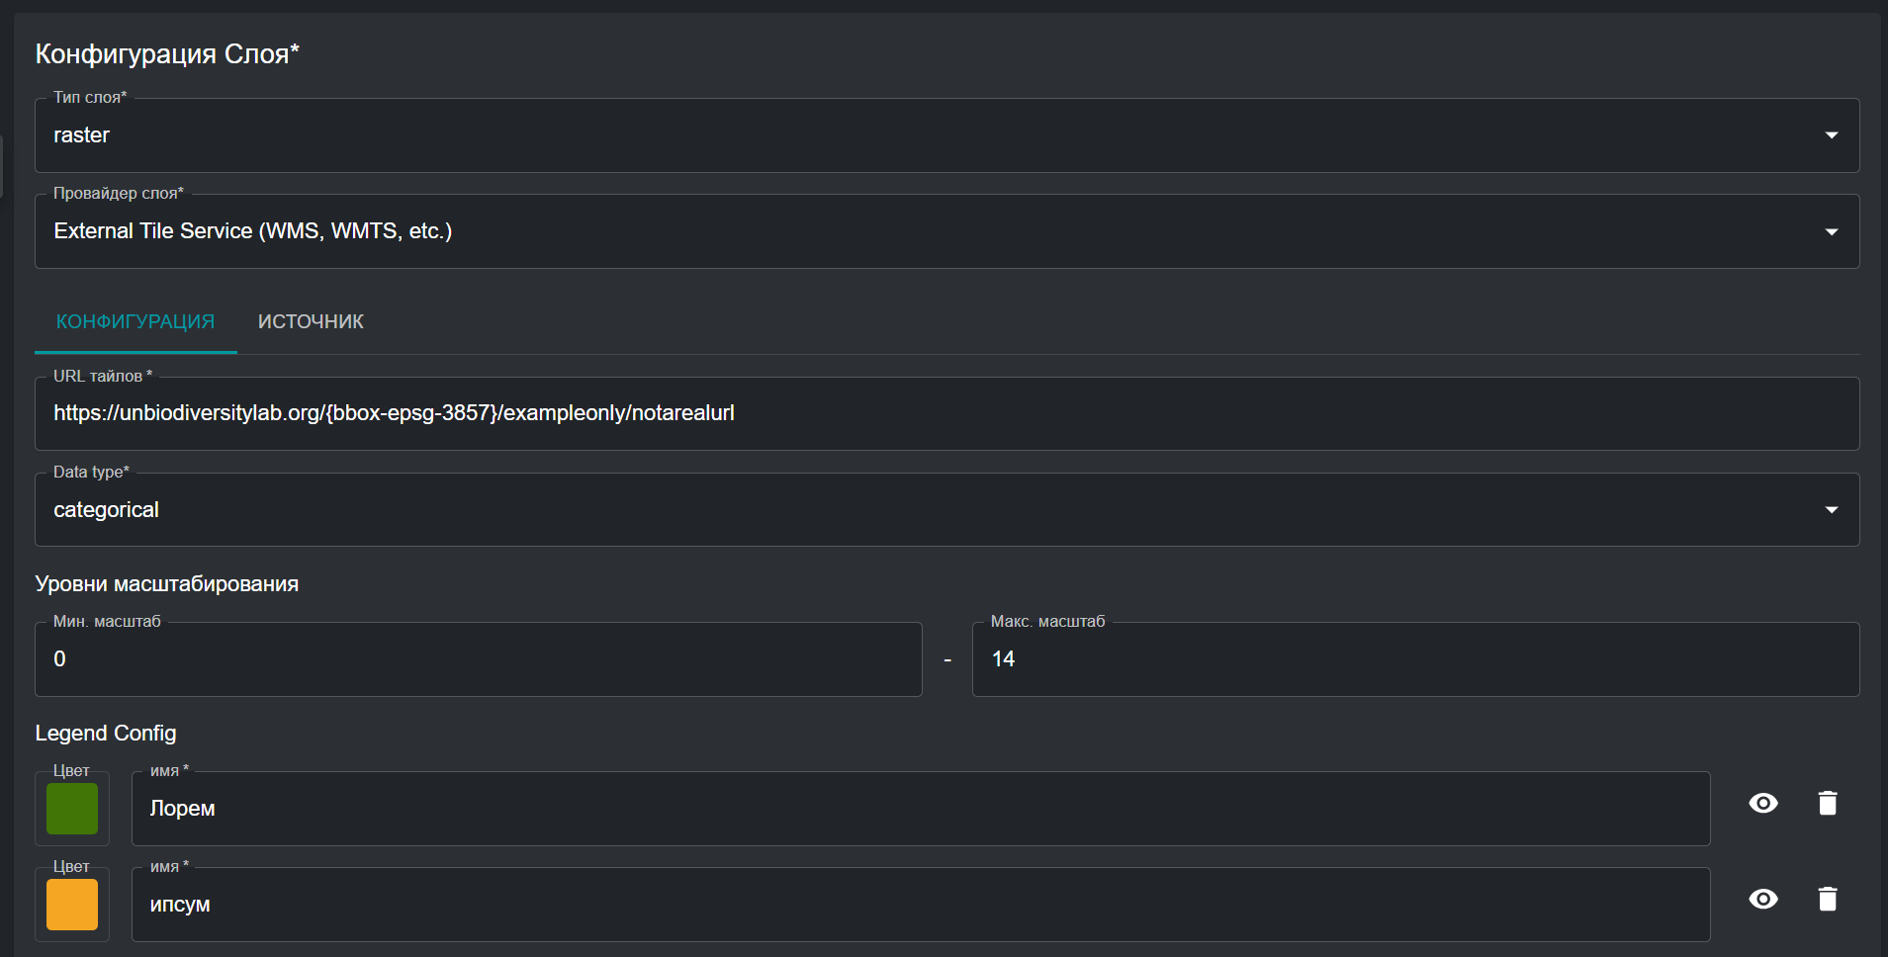Screen dimensions: 1888x957
Task: Click the Конфигурация Слоя heading
Action: (167, 54)
